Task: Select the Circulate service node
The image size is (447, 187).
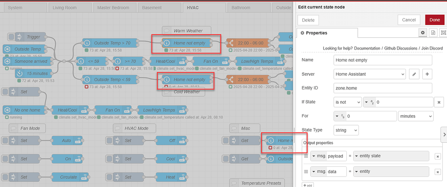Action: pos(70,177)
